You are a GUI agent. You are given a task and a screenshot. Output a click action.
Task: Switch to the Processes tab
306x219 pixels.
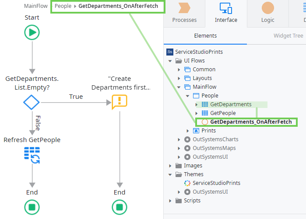184,14
